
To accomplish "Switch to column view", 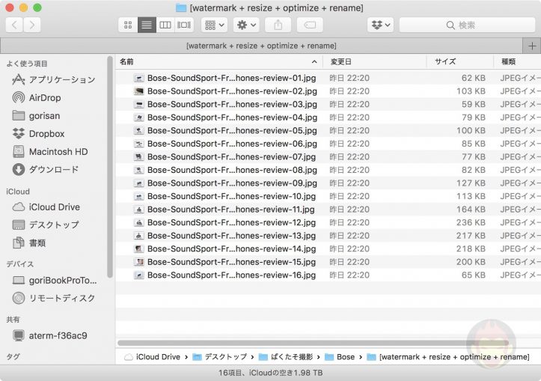I will click(x=165, y=25).
